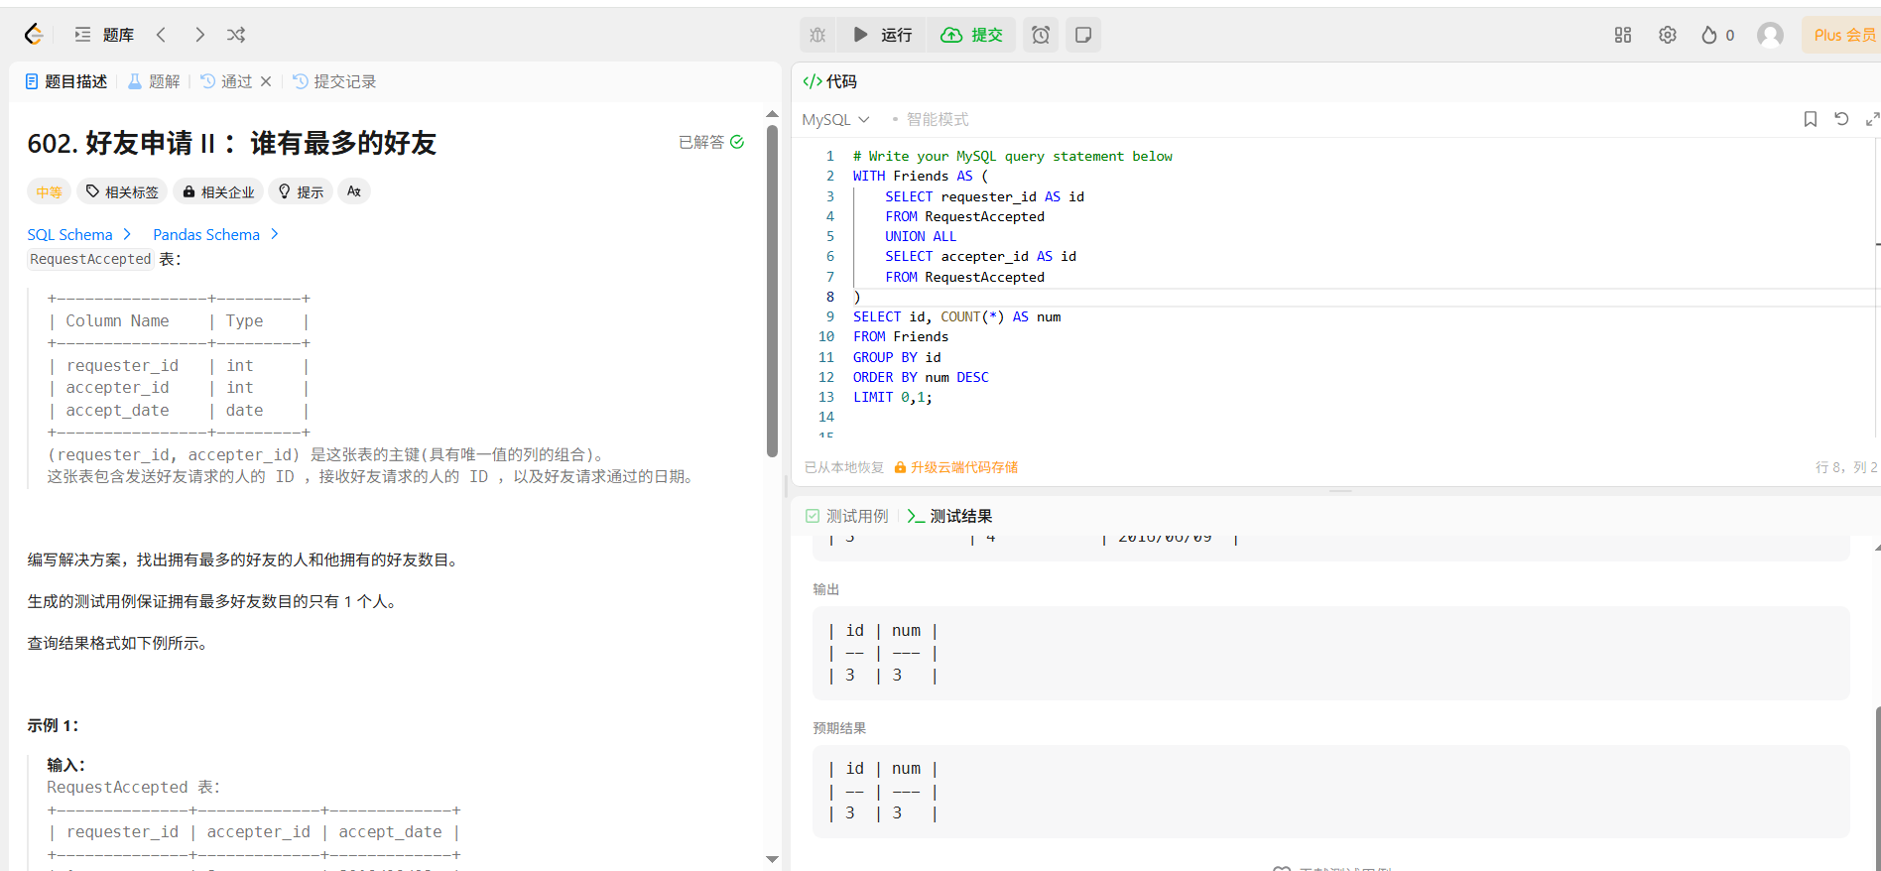This screenshot has width=1881, height=871.
Task: Click the description scrollbar down arrow
Action: pos(772,859)
